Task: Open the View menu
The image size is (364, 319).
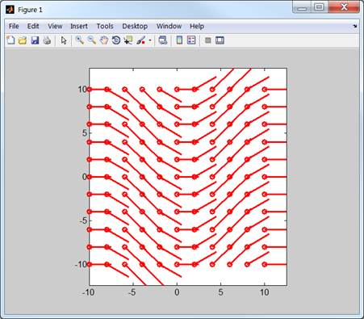Action: tap(55, 26)
